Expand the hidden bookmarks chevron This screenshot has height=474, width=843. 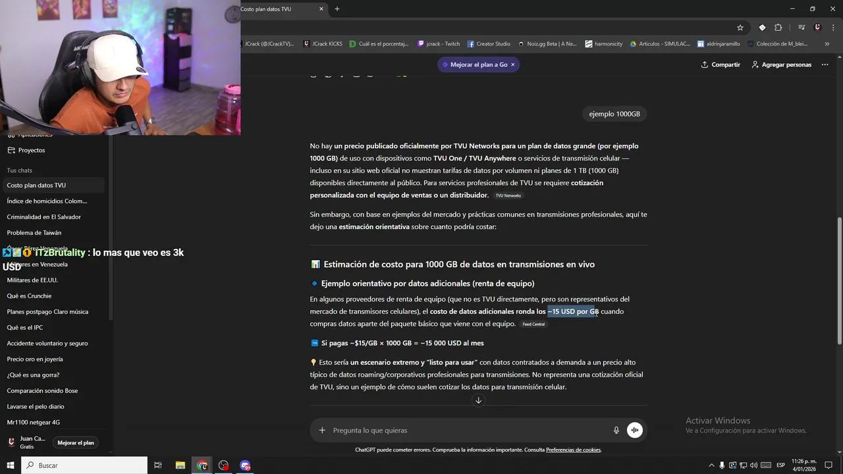[x=827, y=44]
